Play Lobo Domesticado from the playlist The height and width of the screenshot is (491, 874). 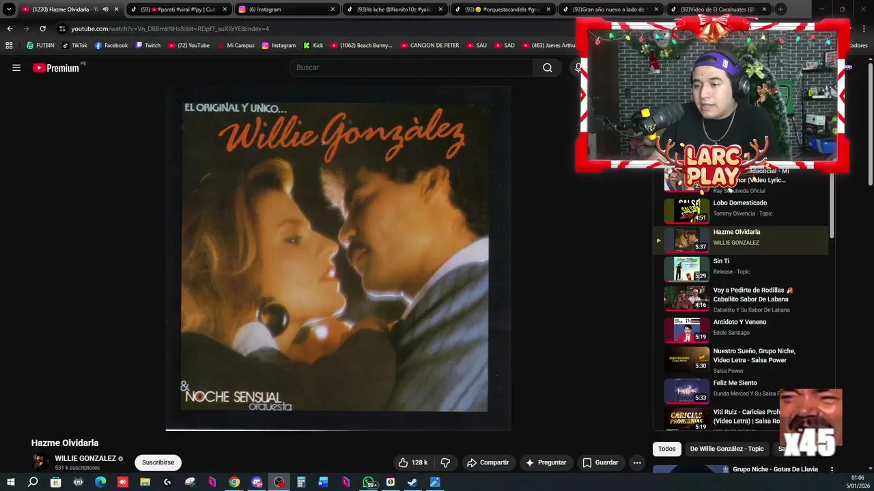[x=746, y=211]
